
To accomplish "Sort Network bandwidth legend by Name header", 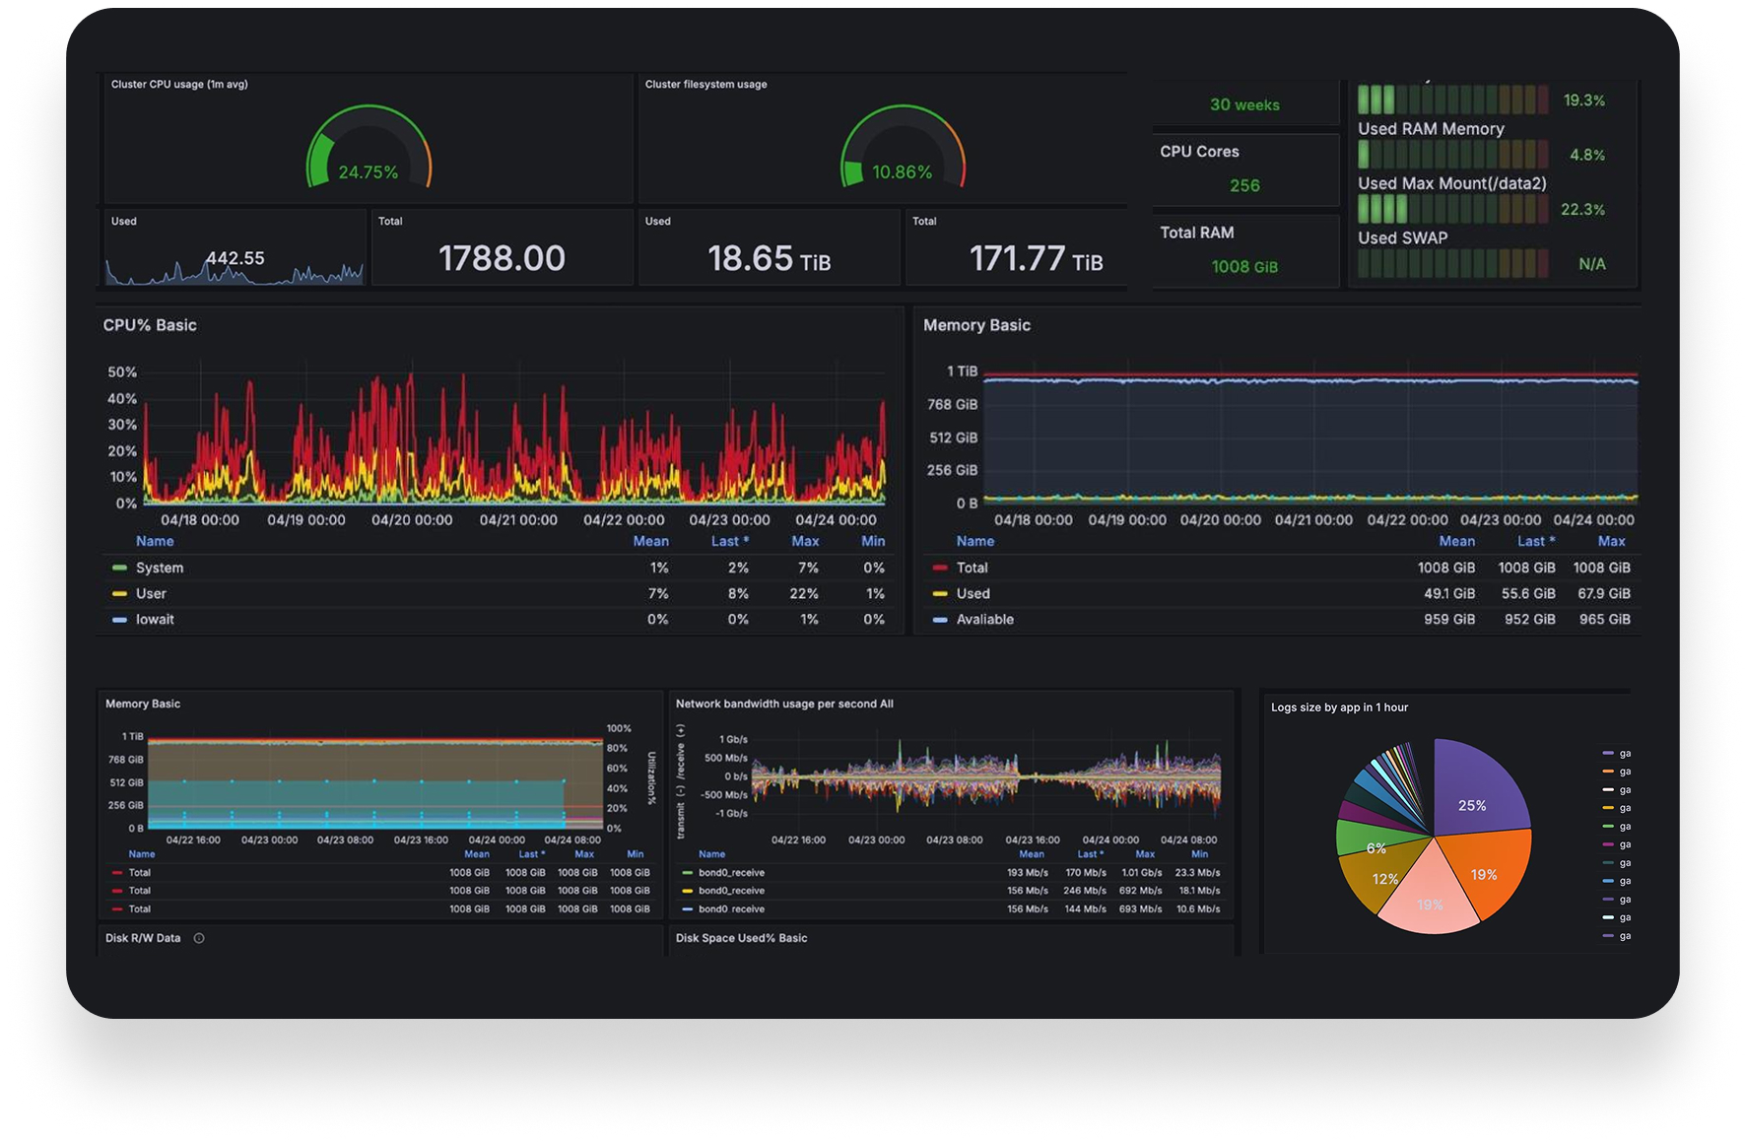I will tap(711, 854).
